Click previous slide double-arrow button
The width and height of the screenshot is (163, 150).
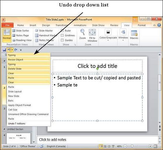pos(160,127)
